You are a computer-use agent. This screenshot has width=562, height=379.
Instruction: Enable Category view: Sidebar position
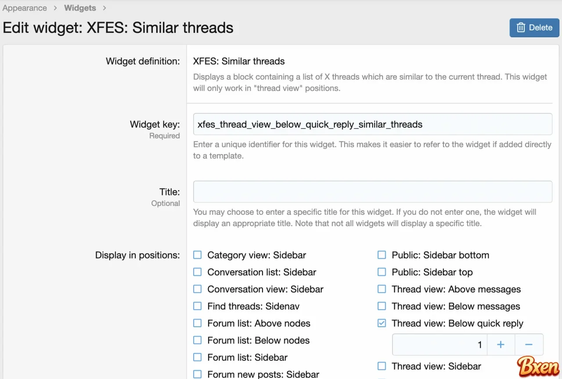click(197, 254)
